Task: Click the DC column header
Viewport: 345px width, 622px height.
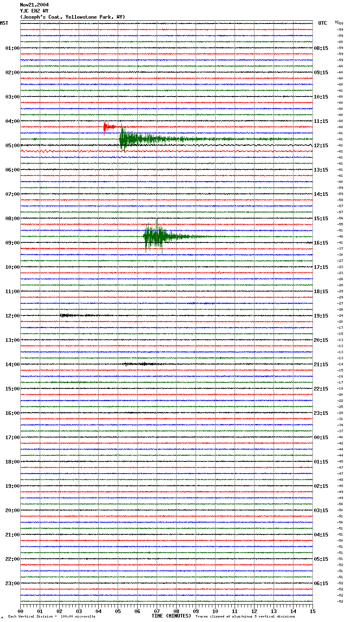Action: tap(337, 22)
